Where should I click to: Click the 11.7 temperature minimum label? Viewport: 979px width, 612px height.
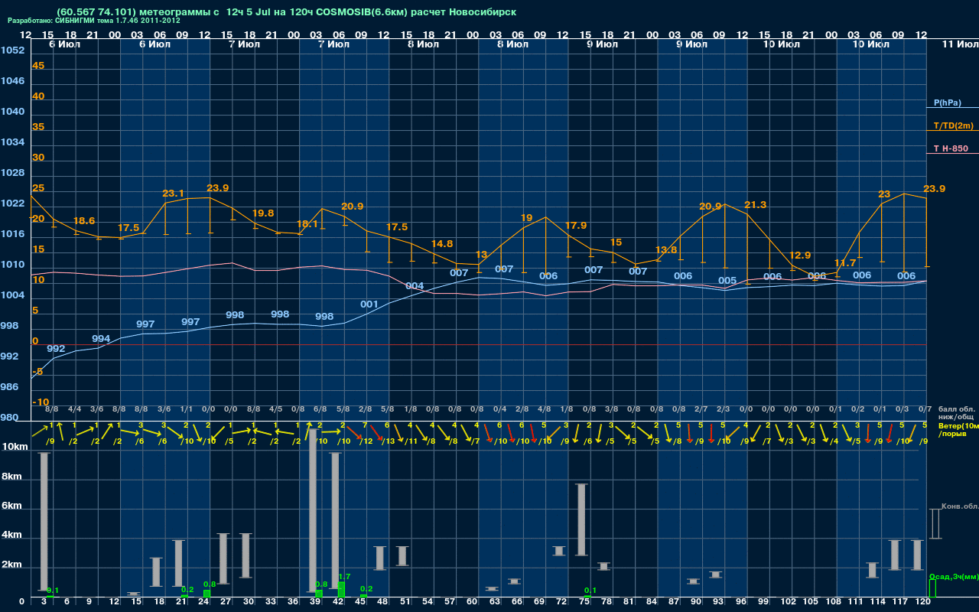[845, 263]
